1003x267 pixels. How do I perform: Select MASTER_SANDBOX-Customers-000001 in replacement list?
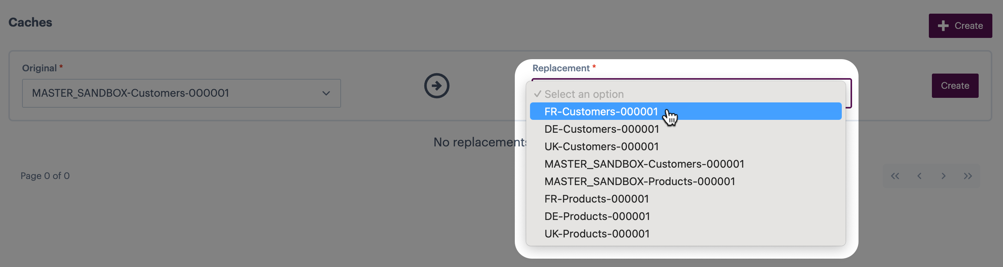coord(644,164)
